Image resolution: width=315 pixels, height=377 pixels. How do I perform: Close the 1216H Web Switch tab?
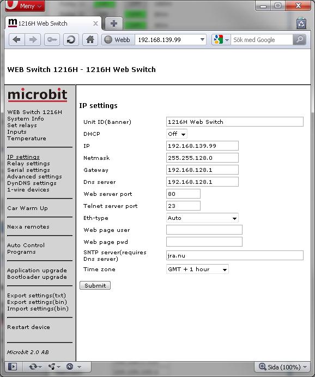click(x=95, y=23)
